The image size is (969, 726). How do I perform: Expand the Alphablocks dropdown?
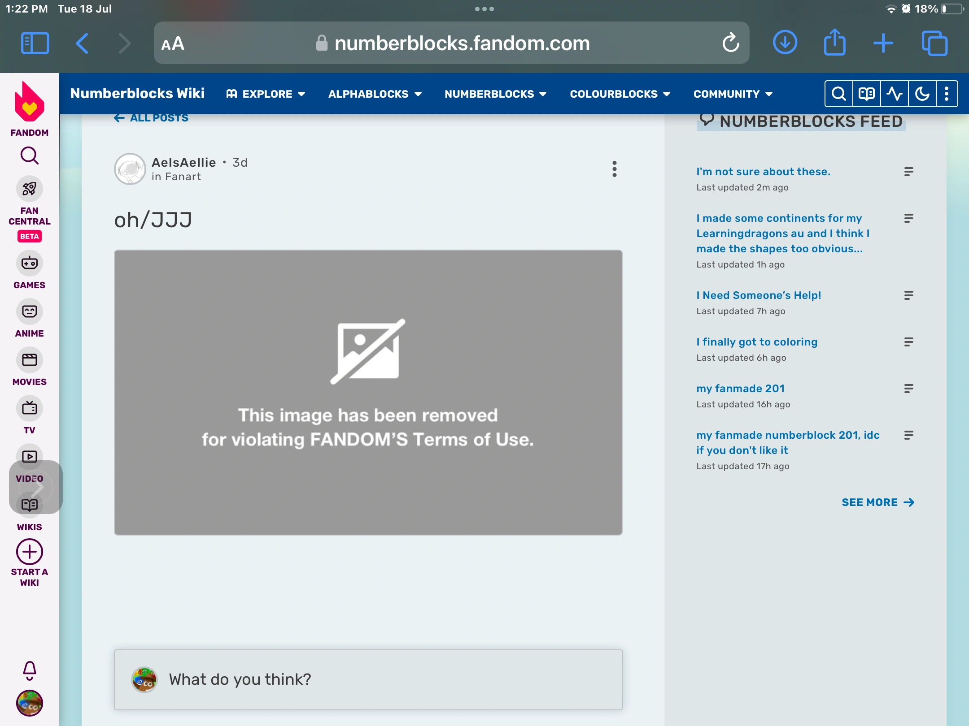click(375, 94)
